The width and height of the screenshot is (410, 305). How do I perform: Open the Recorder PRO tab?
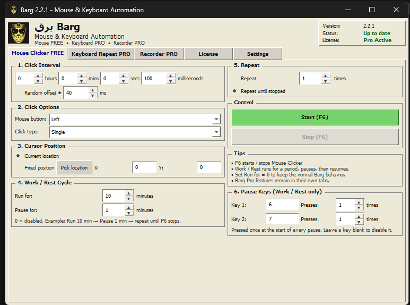(x=159, y=54)
